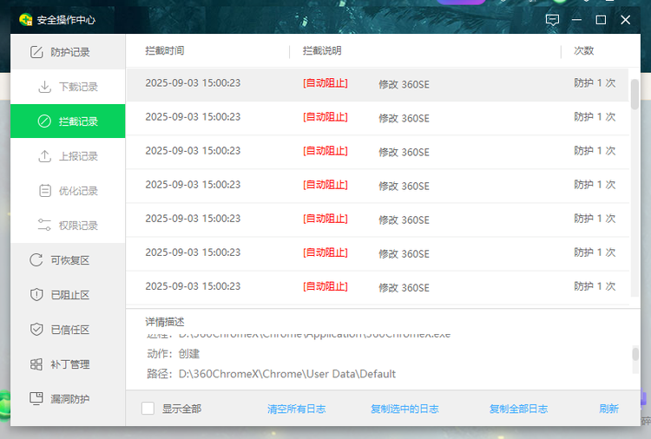The width and height of the screenshot is (651, 439).
Task: Click the 拦截说明 column header
Action: (x=322, y=50)
